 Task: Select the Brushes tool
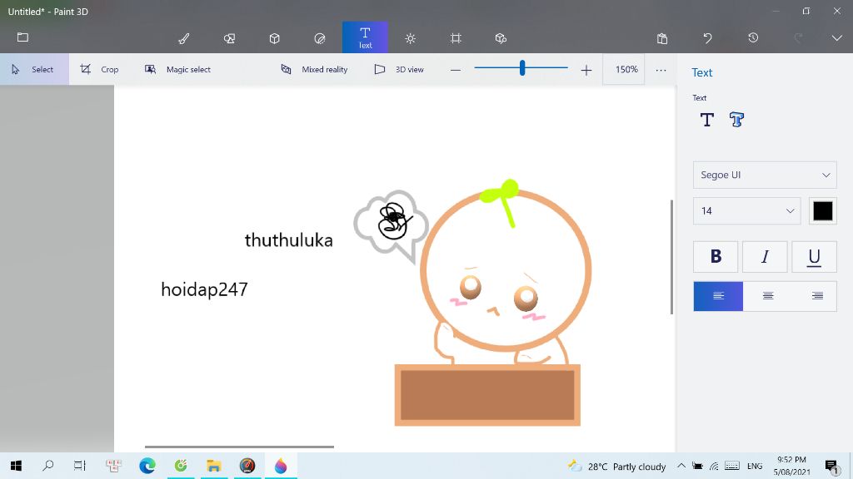184,38
